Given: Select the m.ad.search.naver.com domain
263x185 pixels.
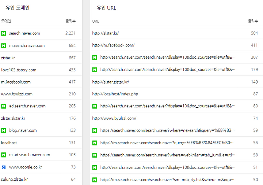Looking at the screenshot, I should click(x=30, y=155).
